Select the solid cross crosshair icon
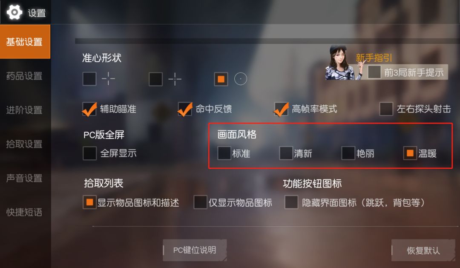 tap(175, 79)
